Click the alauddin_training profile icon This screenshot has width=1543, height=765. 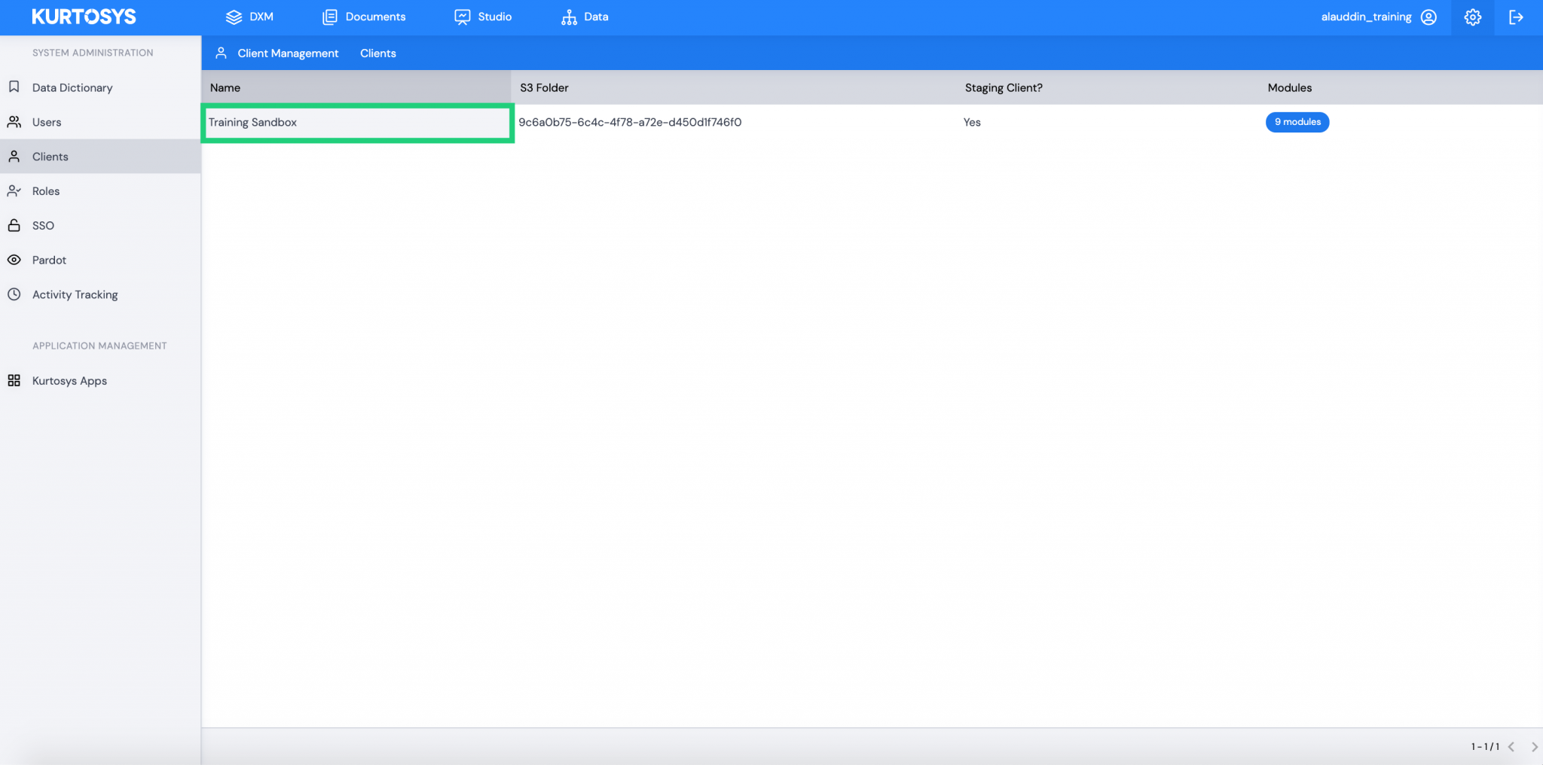(1428, 16)
